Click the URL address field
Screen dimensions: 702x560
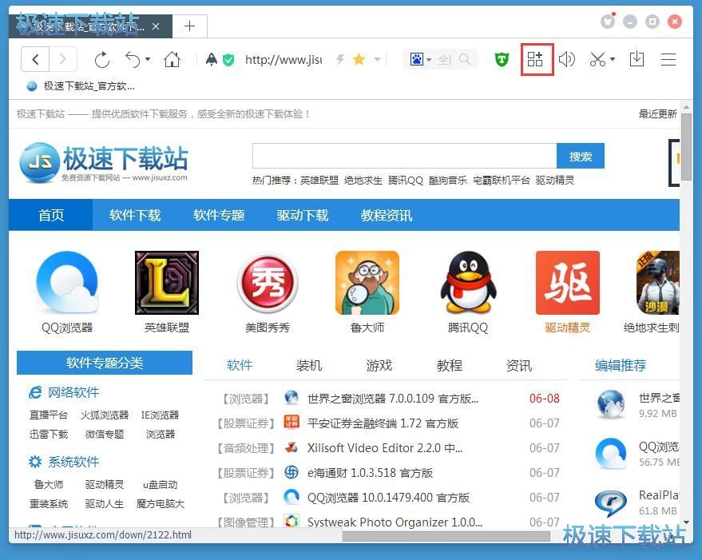pyautogui.click(x=284, y=59)
